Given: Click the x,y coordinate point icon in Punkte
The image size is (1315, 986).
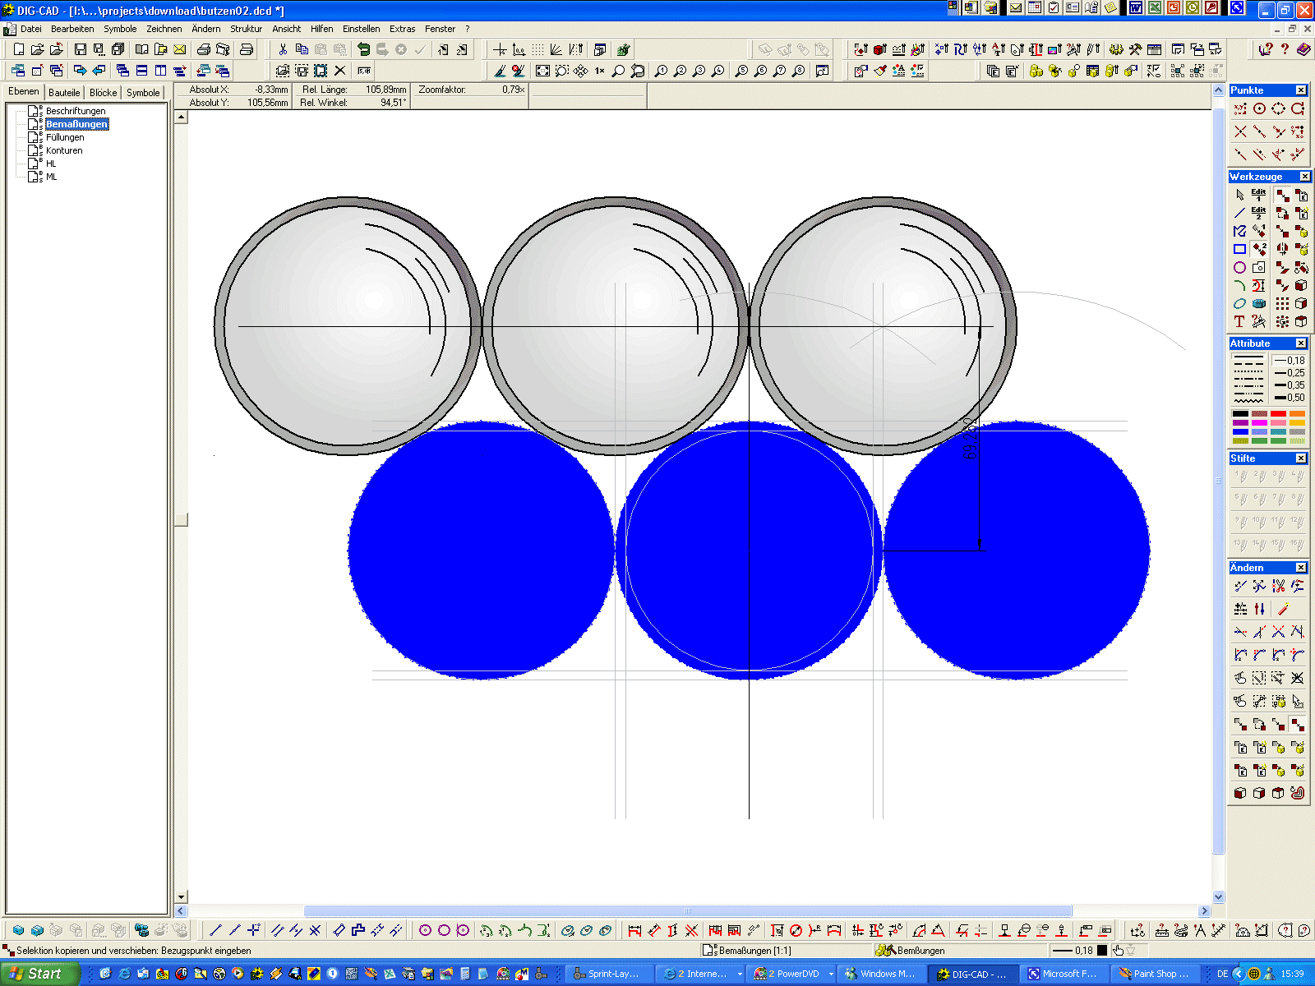Looking at the screenshot, I should point(1240,108).
